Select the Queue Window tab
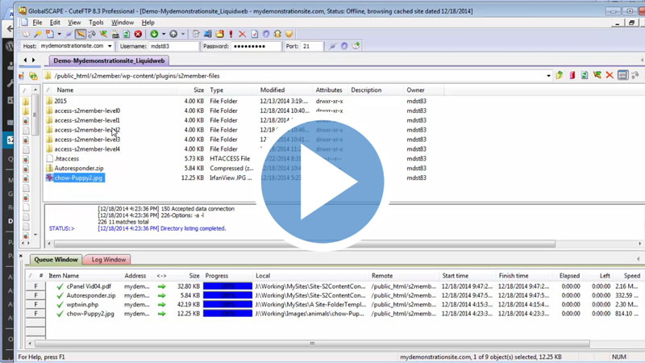 click(x=56, y=260)
